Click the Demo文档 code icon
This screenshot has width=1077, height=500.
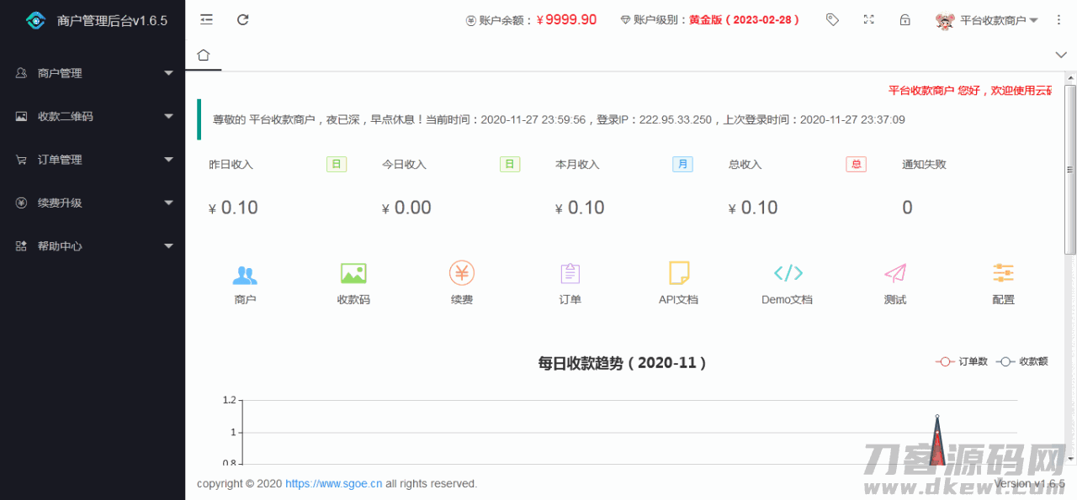tap(788, 274)
